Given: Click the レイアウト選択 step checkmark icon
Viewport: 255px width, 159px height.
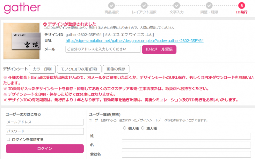Looking at the screenshot, I should click(144, 5).
